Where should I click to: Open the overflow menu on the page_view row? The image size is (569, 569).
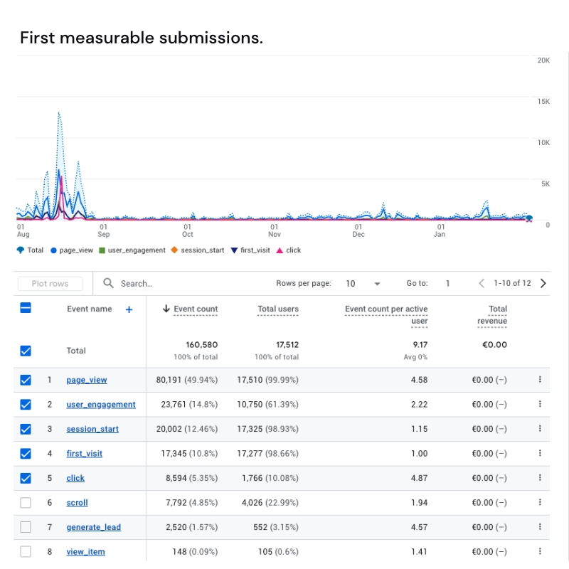[540, 380]
